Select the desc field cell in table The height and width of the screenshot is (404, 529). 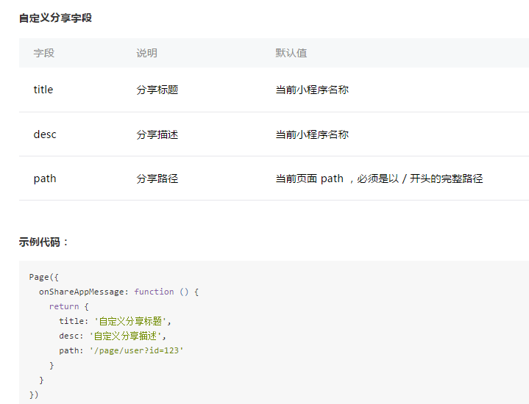[45, 134]
